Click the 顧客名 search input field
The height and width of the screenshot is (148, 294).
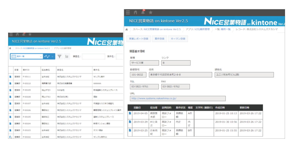point(93,56)
